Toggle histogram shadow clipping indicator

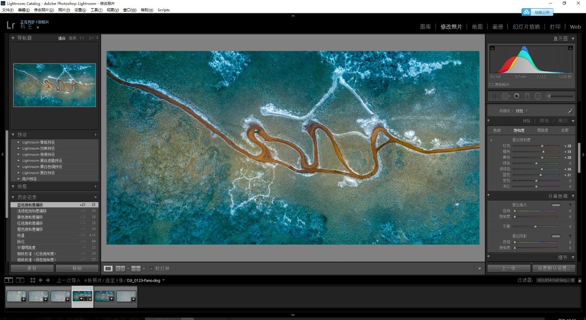pos(492,48)
